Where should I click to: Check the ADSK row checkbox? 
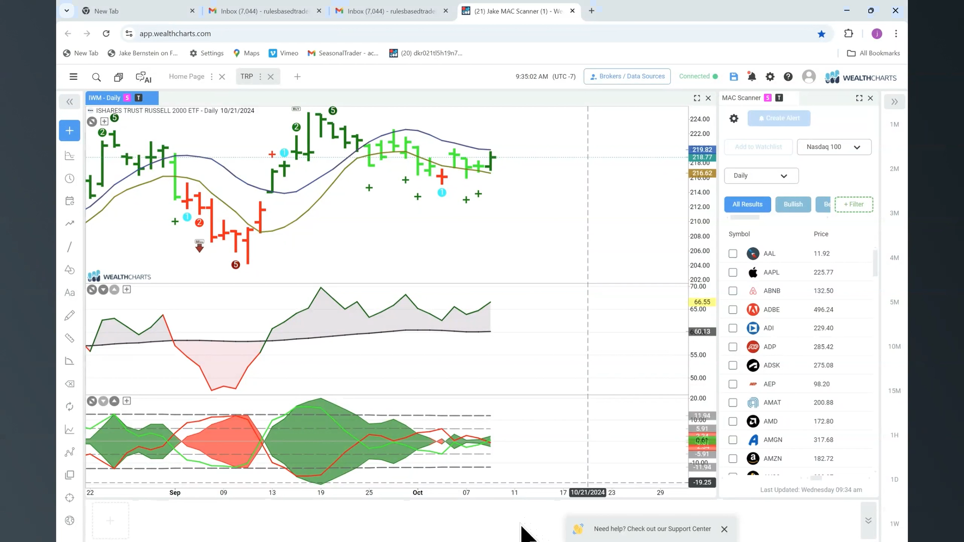pyautogui.click(x=733, y=365)
